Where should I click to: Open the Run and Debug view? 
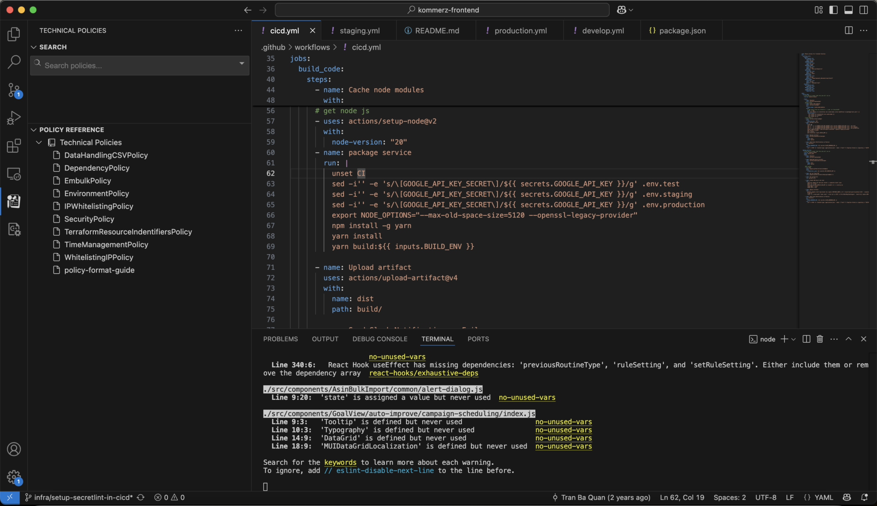pyautogui.click(x=14, y=118)
